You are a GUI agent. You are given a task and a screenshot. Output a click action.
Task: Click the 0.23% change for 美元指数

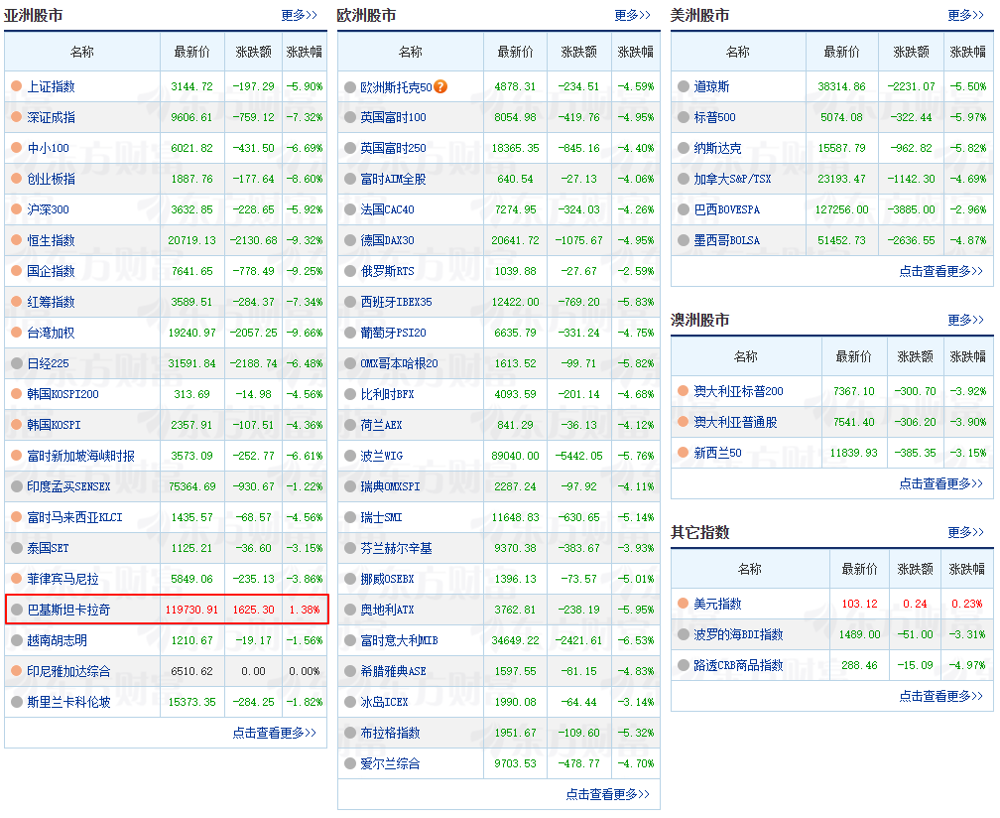967,604
